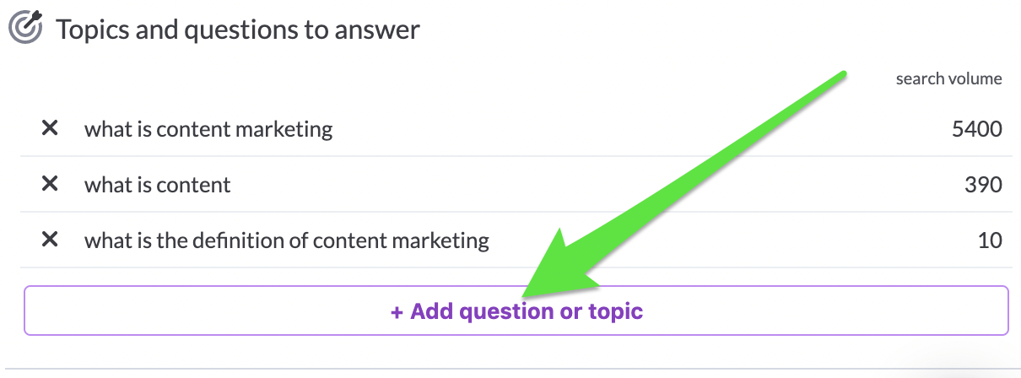Click the search volume value of 10
This screenshot has height=378, width=1021.
click(991, 240)
